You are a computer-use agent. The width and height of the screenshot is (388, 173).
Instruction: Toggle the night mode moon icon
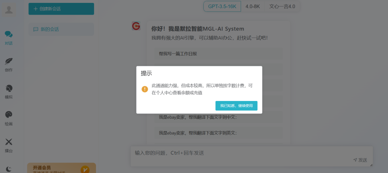(9, 169)
